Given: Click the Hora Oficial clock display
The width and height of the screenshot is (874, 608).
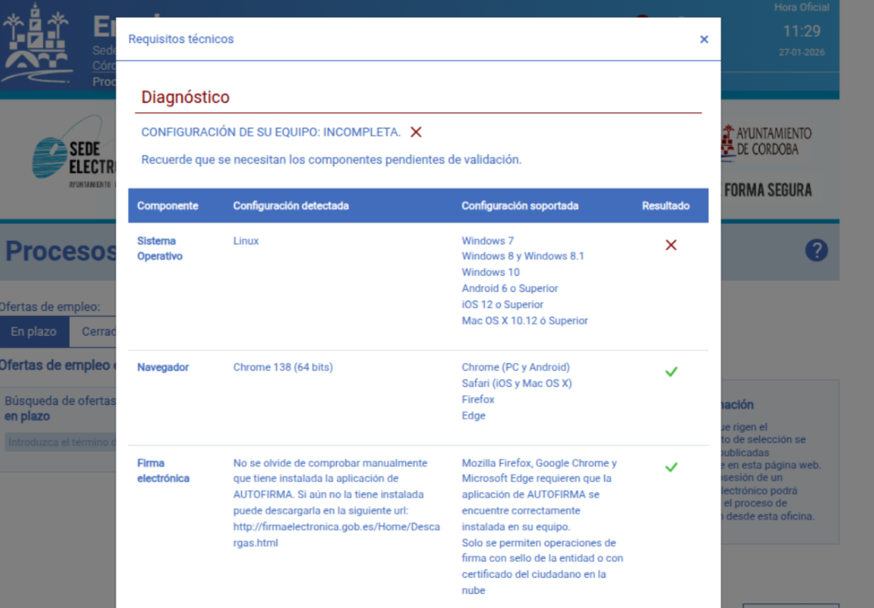Looking at the screenshot, I should click(801, 31).
